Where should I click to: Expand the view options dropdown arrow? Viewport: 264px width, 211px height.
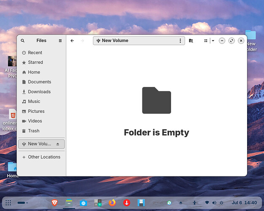pos(213,41)
